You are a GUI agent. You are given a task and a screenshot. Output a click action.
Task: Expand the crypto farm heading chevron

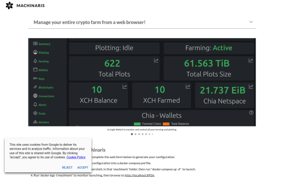(251, 22)
